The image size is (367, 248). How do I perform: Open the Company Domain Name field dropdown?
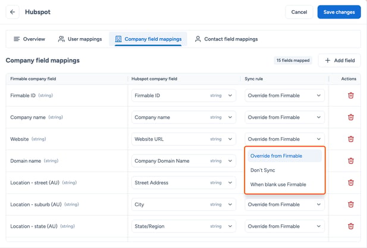(184, 161)
